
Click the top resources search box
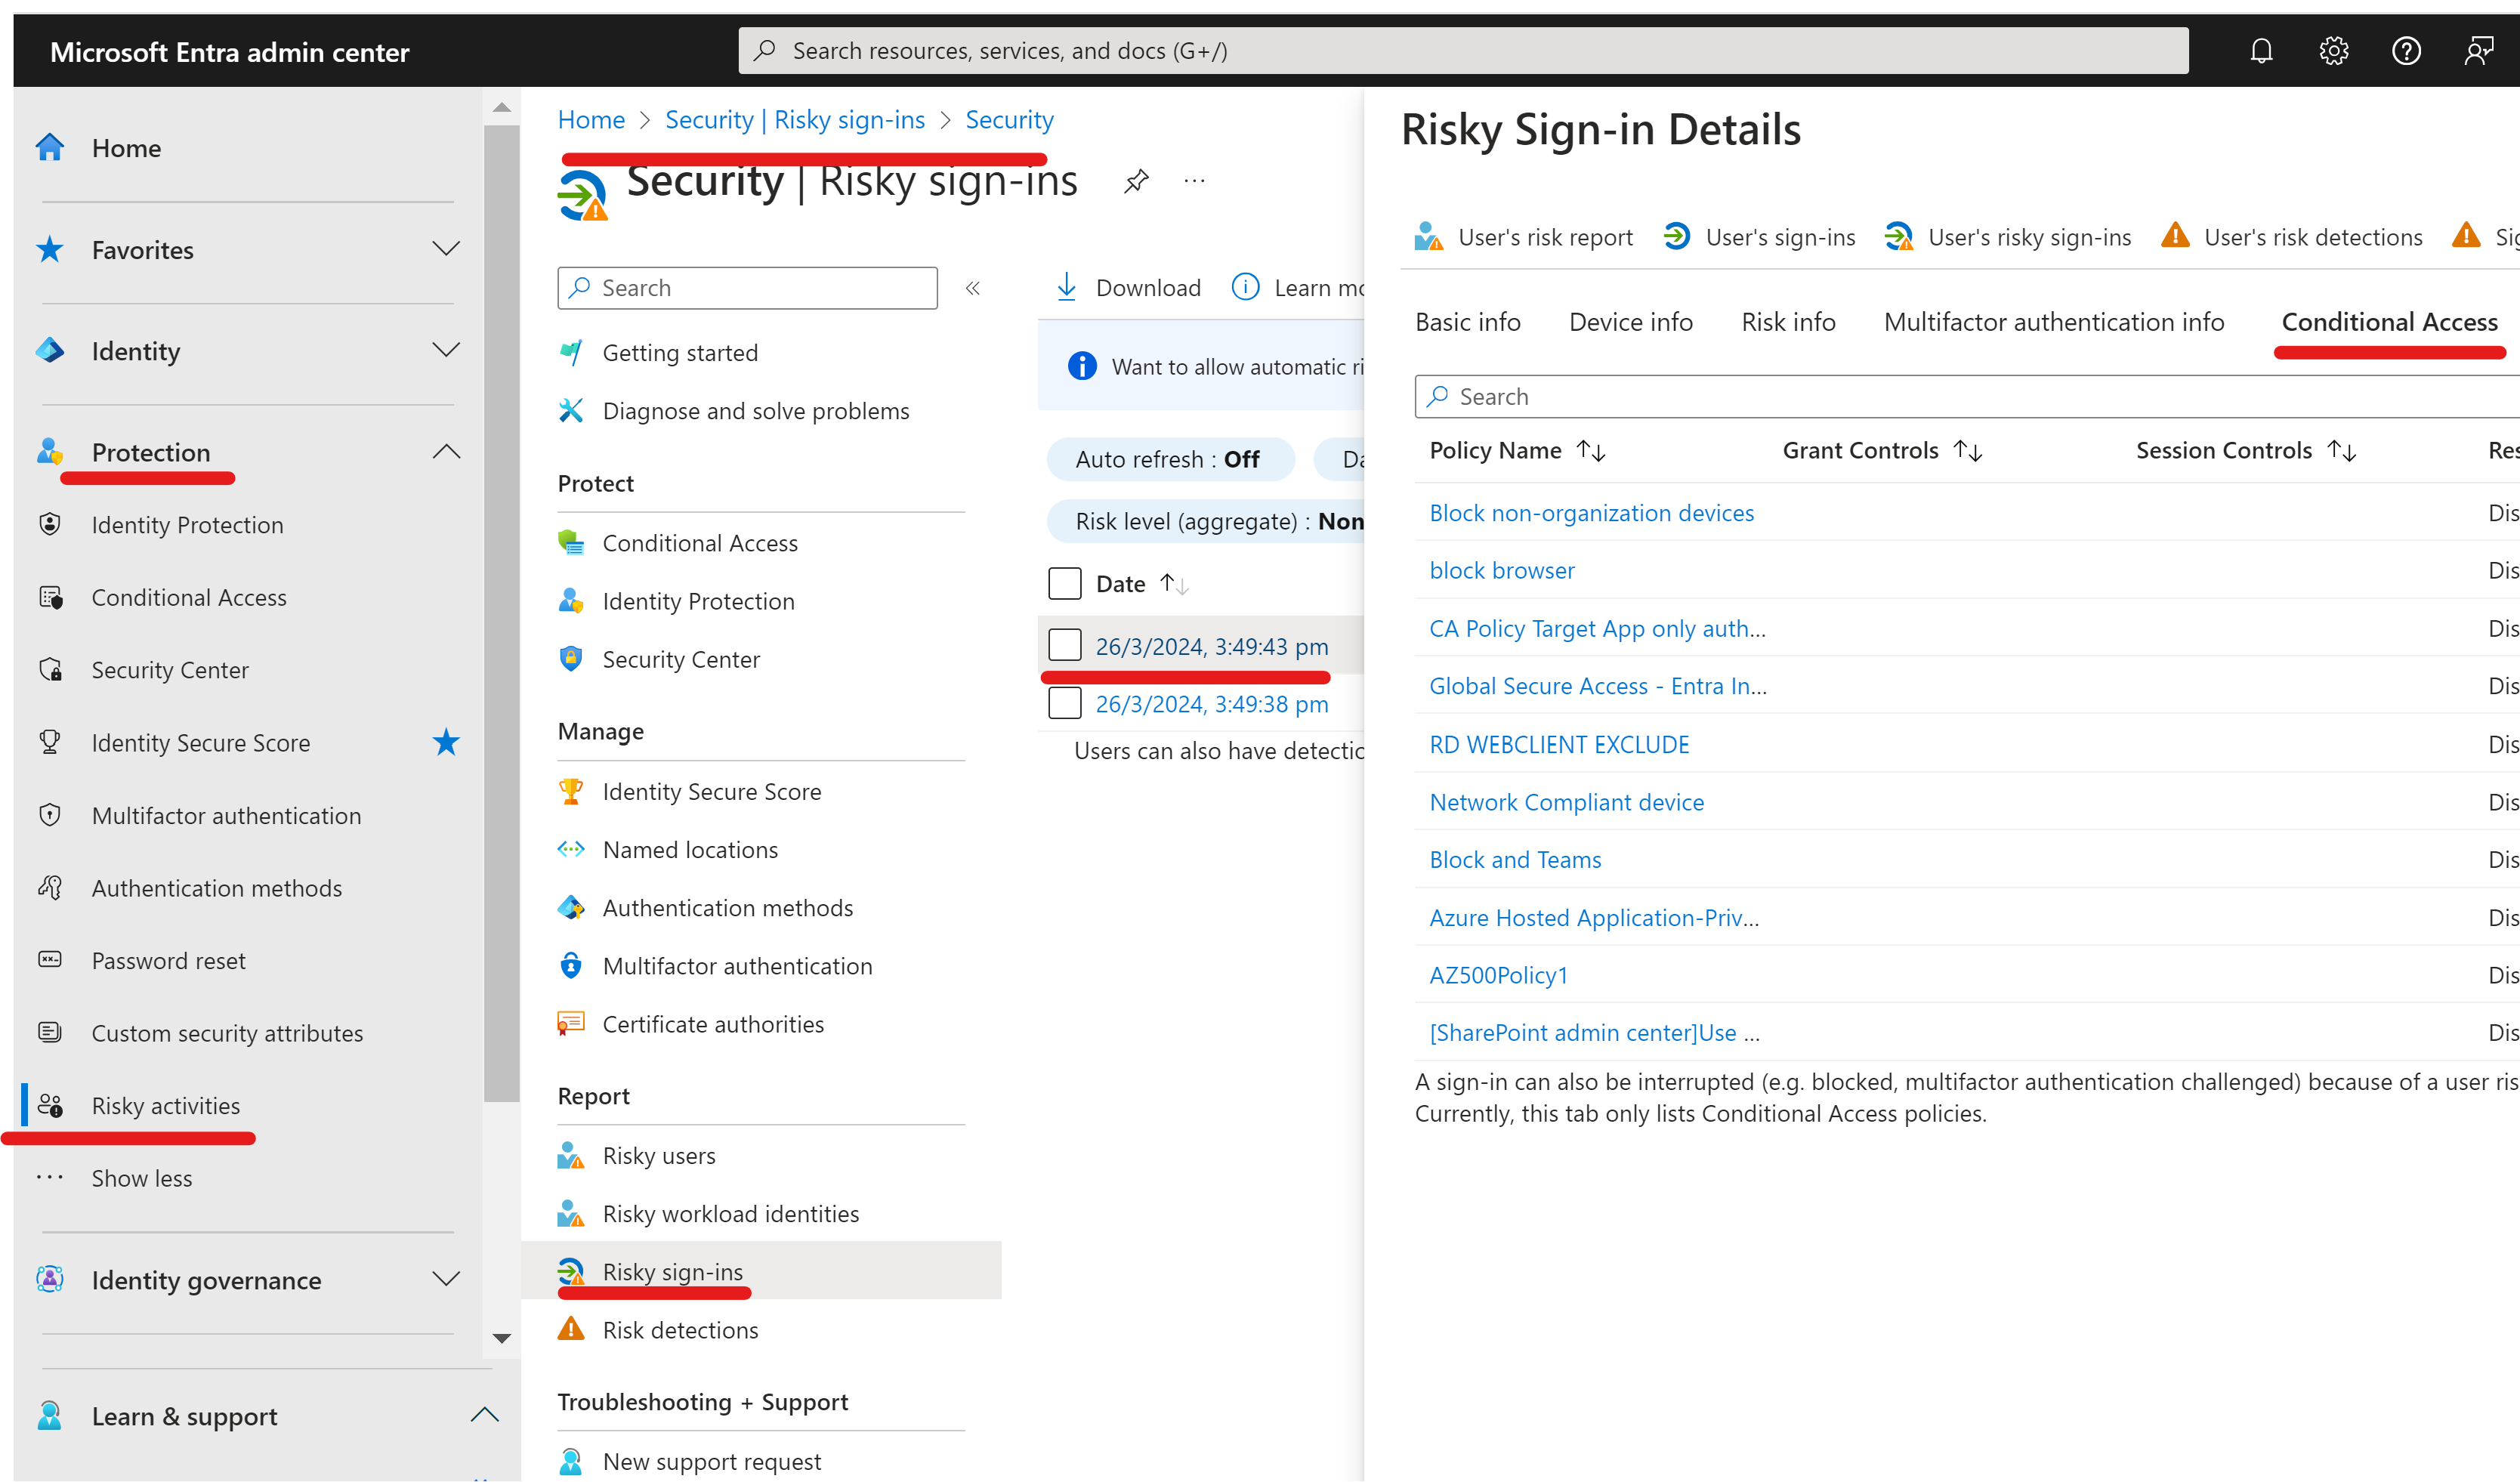pyautogui.click(x=1463, y=50)
